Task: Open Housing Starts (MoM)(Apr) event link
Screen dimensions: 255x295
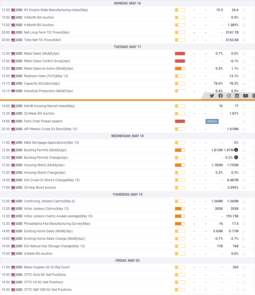Action: tap(44, 165)
